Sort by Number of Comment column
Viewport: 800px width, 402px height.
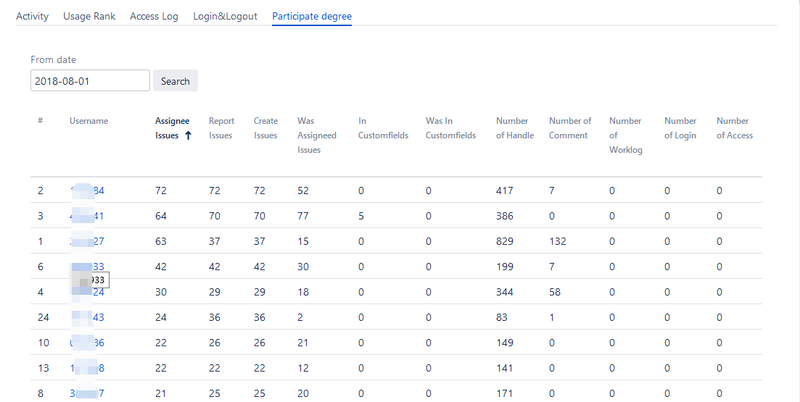[570, 128]
